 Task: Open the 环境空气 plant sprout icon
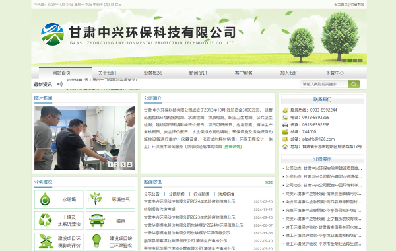pyautogui.click(x=96, y=199)
